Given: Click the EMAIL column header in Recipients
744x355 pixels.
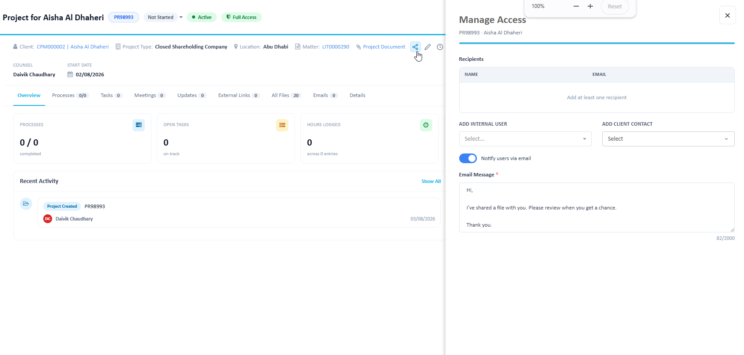Looking at the screenshot, I should [x=599, y=75].
